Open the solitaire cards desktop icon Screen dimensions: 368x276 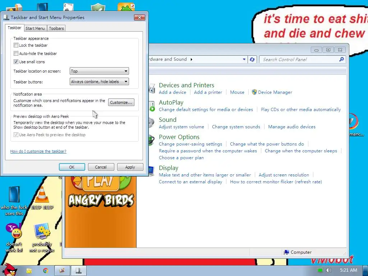click(68, 6)
